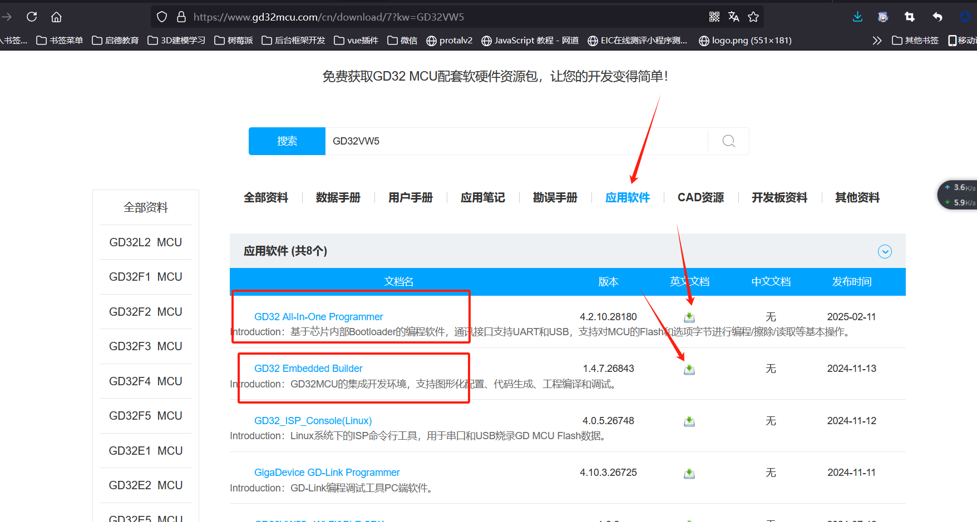This screenshot has height=522, width=977.
Task: Focus the GD32VW5 search input field
Action: 516,141
